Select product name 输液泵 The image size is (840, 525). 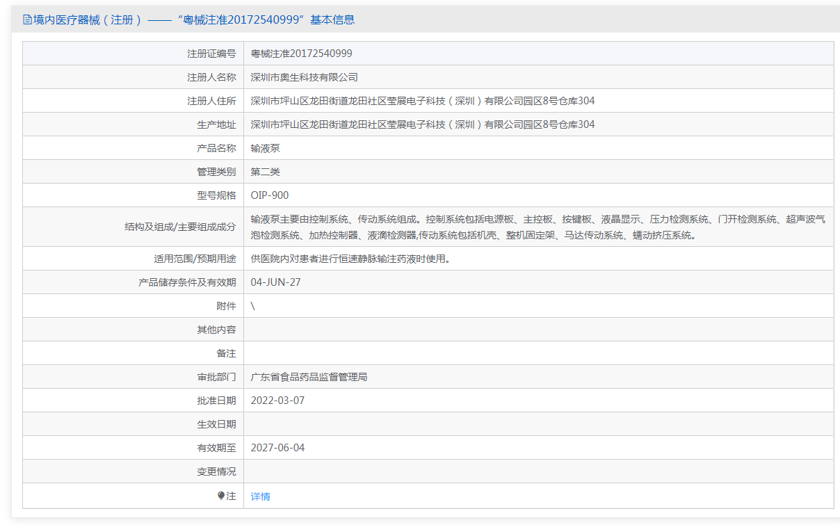click(265, 148)
